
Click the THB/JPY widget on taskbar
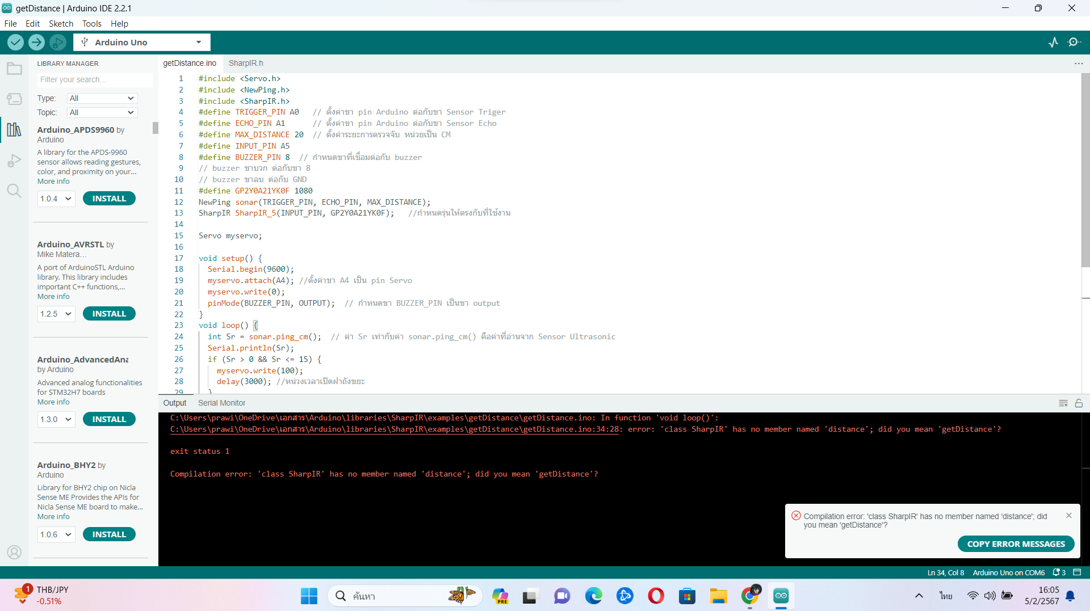pyautogui.click(x=41, y=596)
